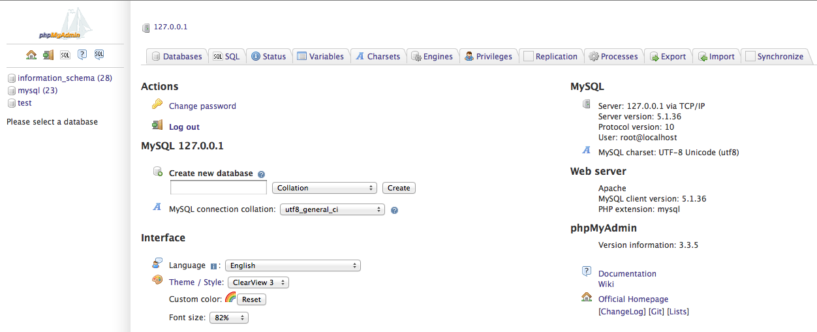Click the phpMyAdmin sailboat logo

click(x=65, y=25)
